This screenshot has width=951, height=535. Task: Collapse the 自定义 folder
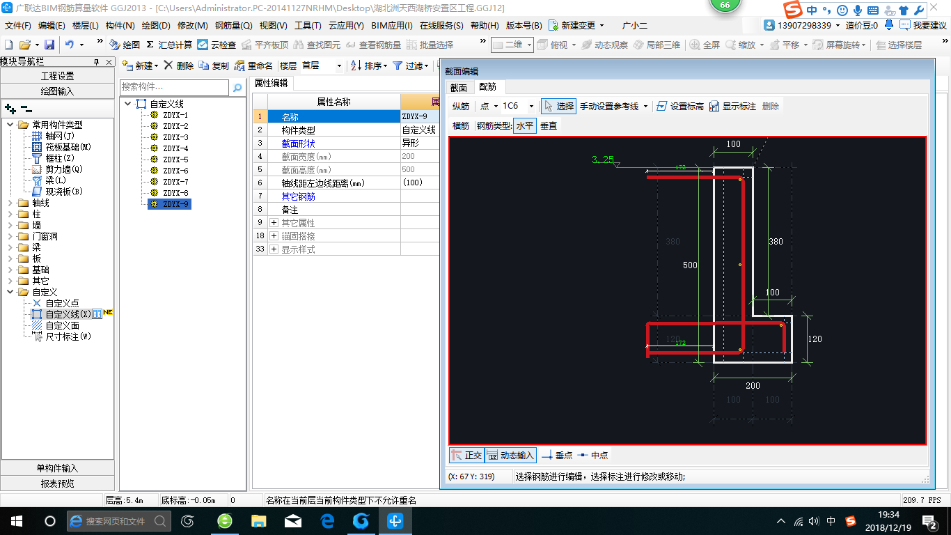pyautogui.click(x=10, y=292)
